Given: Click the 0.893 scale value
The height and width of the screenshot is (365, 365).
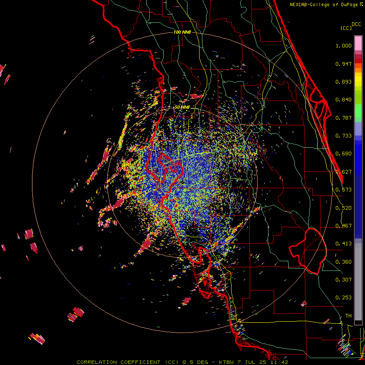Looking at the screenshot, I should 344,82.
